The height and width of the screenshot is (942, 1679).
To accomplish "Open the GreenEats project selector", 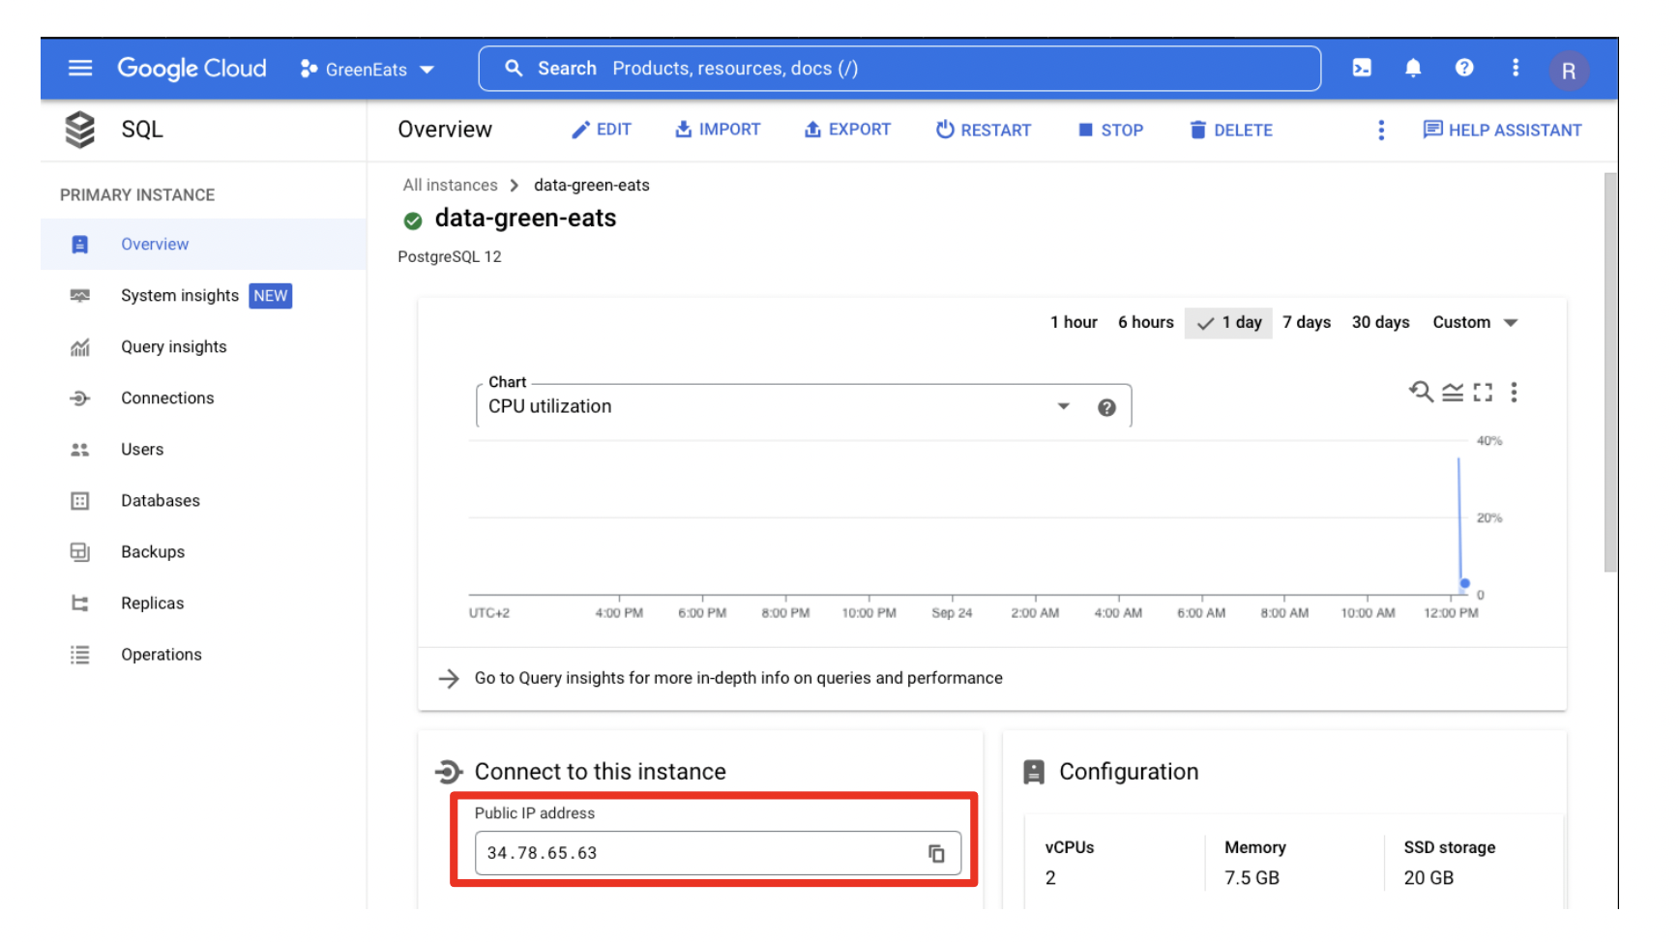I will pos(368,70).
